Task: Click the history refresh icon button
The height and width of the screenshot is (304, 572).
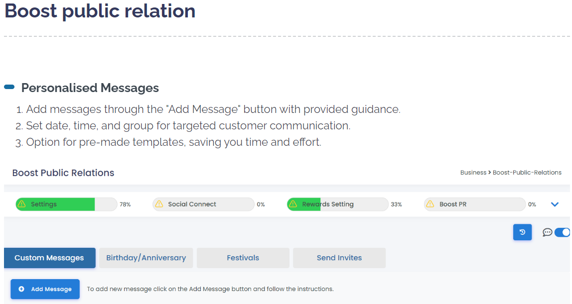Action: coord(522,232)
